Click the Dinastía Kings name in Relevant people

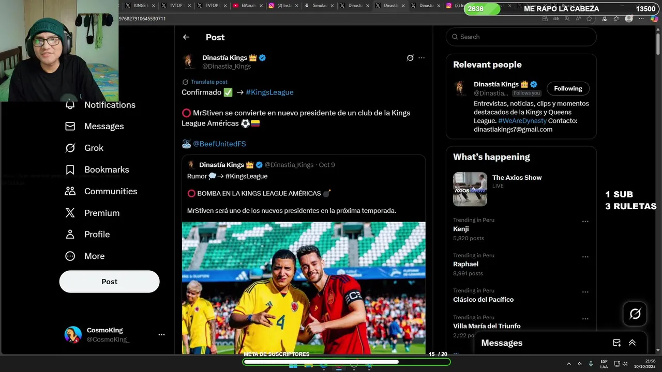[496, 84]
